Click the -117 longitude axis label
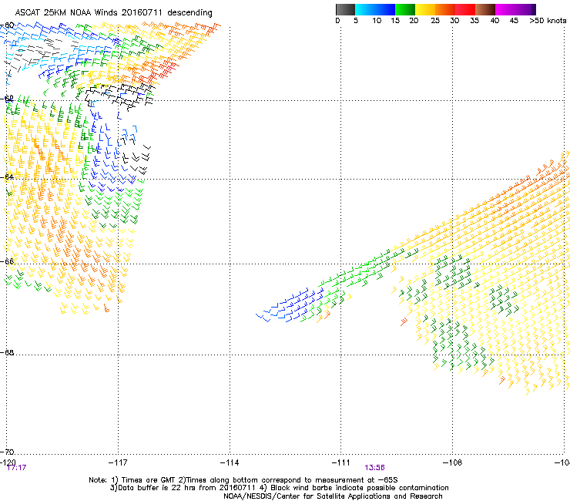The height and width of the screenshot is (501, 570). [x=118, y=462]
